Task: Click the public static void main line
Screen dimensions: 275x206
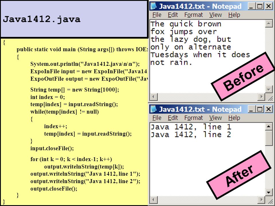Action: (82, 49)
